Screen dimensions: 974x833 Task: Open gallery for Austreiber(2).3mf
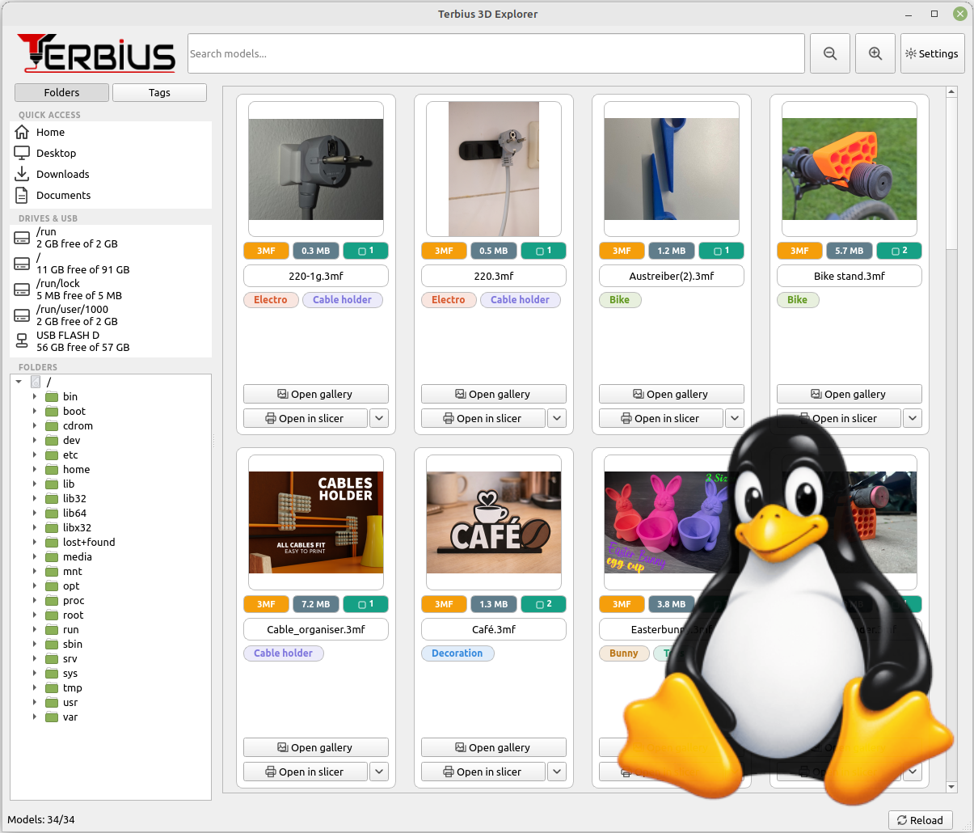point(672,394)
